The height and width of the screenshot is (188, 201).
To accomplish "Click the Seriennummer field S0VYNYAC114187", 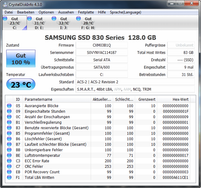I will [102, 52].
